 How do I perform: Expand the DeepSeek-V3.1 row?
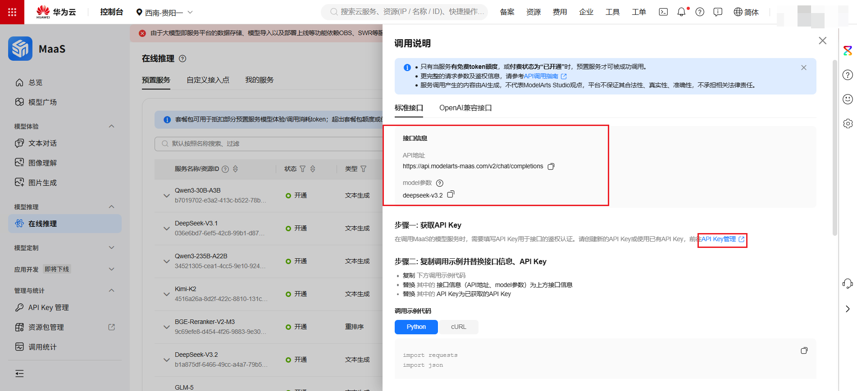coord(166,229)
